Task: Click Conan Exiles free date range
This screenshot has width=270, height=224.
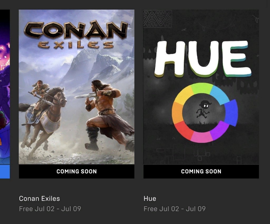Action: [x=50, y=209]
